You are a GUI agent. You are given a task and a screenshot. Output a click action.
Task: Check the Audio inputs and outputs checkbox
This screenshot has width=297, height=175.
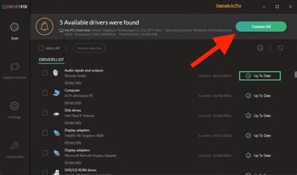[45, 73]
